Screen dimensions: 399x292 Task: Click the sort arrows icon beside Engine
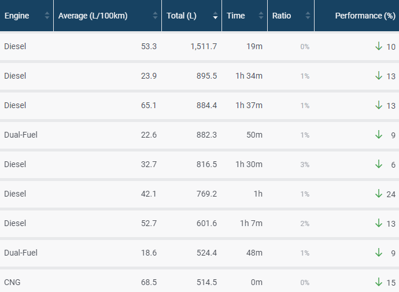[47, 16]
